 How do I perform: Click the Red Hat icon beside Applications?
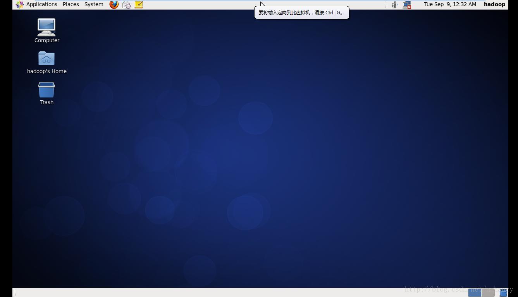click(x=19, y=5)
